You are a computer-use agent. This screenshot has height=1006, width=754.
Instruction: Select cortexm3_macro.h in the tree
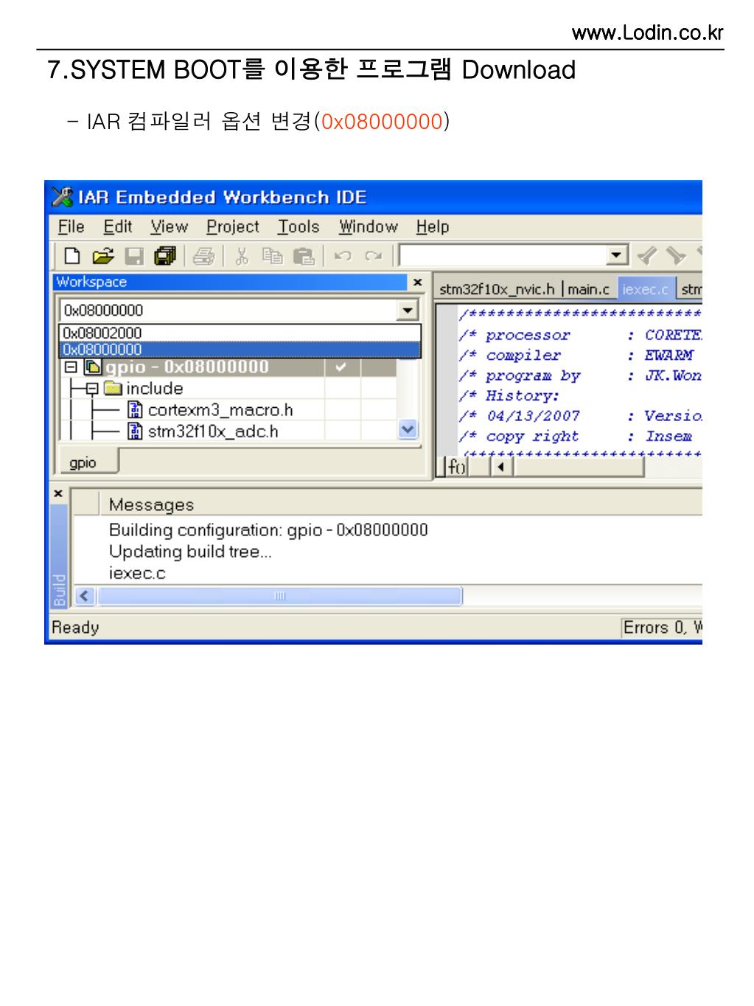(220, 409)
